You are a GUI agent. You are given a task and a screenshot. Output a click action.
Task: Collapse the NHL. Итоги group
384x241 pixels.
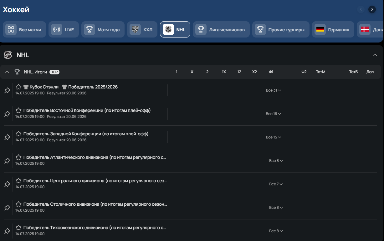7,72
